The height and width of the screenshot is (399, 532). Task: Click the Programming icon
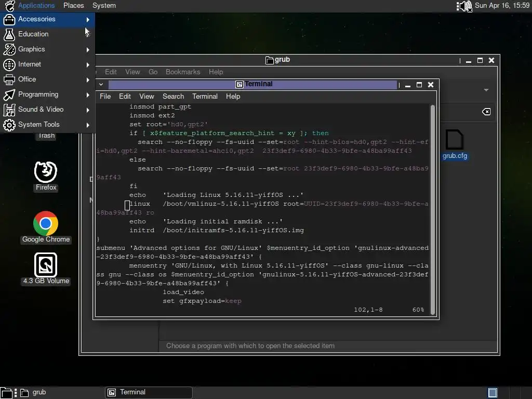tap(9, 95)
